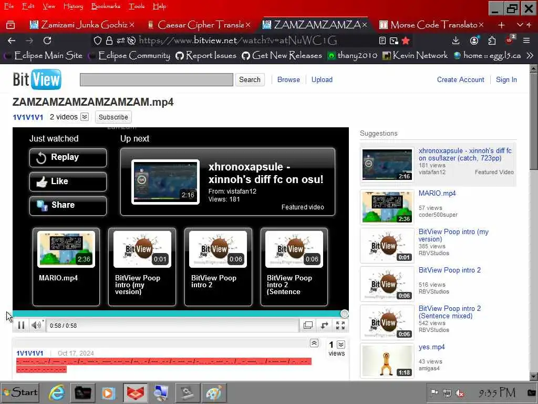The height and width of the screenshot is (404, 538).
Task: Open the hamburger application menu
Action: [526, 41]
